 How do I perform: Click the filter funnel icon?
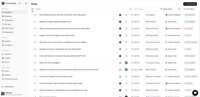[x=179, y=9]
